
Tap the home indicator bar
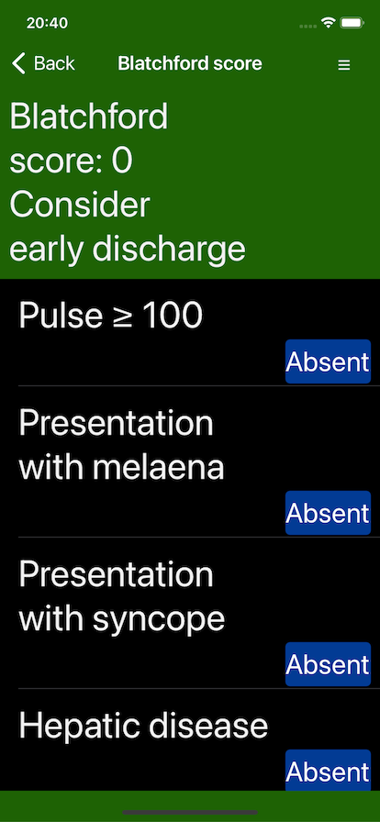(190, 812)
